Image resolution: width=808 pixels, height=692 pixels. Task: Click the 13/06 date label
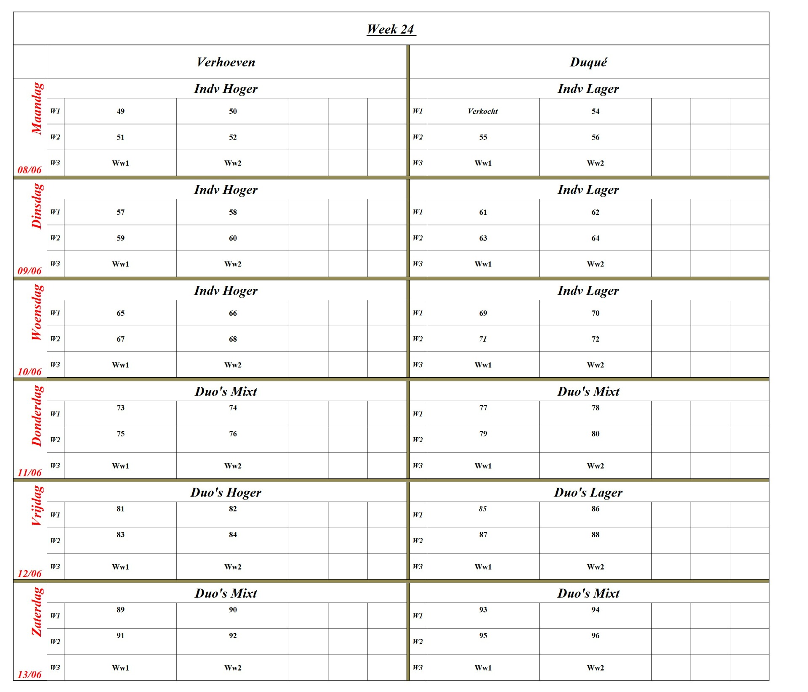[x=29, y=674]
